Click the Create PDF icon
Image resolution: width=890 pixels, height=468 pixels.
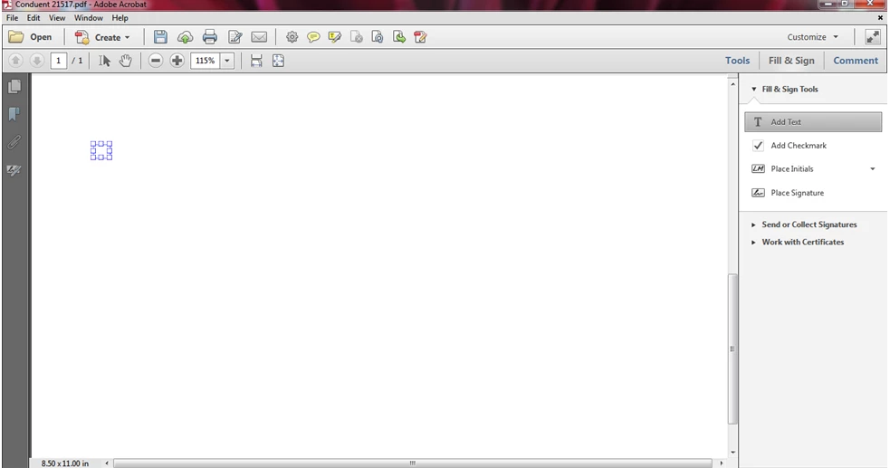[x=81, y=37]
